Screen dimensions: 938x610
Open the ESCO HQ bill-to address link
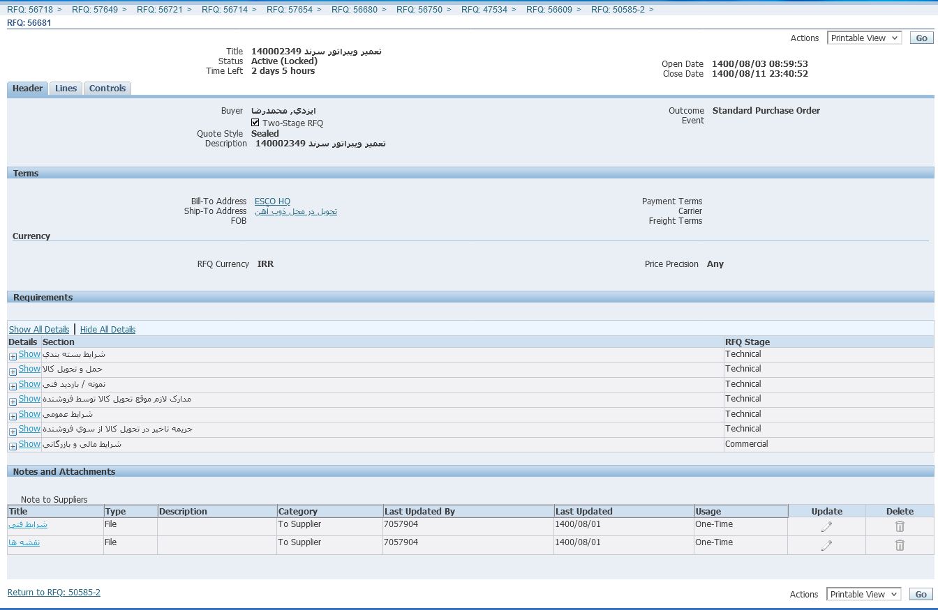click(x=272, y=201)
